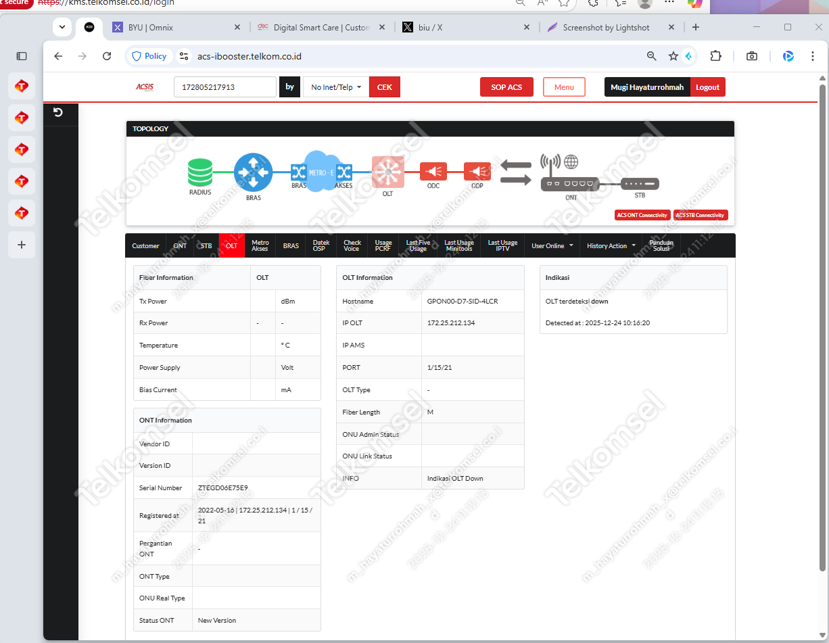This screenshot has width=829, height=643.
Task: Open browser zoom magnifier icon
Action: 652,56
